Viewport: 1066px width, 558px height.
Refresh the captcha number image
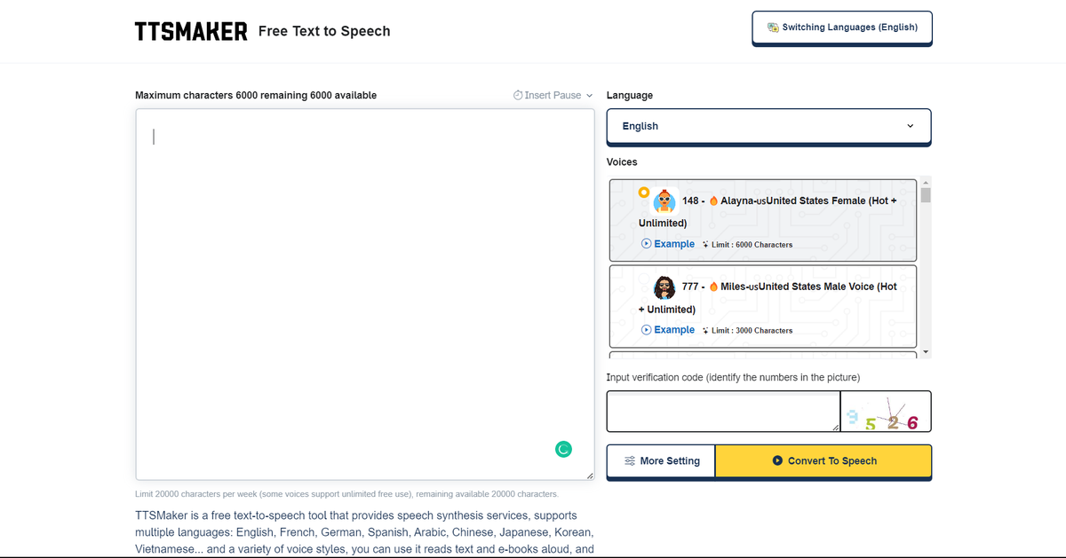pos(886,412)
